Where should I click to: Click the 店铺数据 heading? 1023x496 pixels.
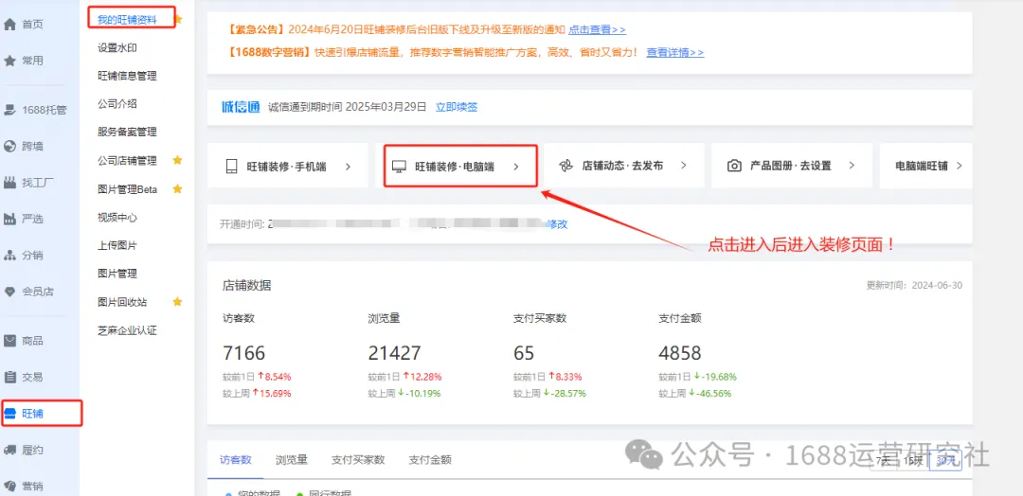click(246, 286)
